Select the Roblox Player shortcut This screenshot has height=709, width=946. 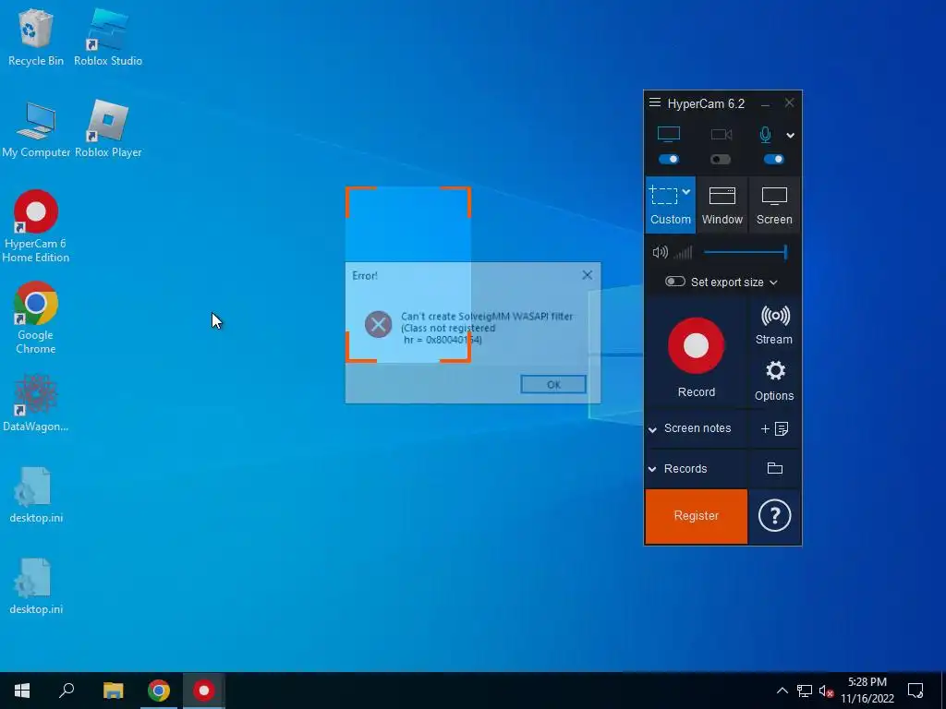[108, 129]
